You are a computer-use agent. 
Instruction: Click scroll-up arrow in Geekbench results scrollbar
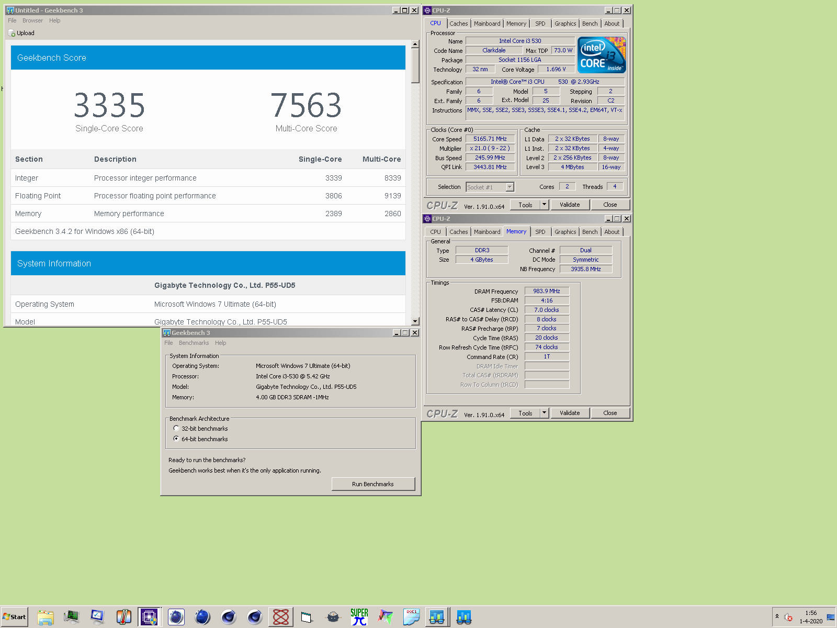click(415, 44)
